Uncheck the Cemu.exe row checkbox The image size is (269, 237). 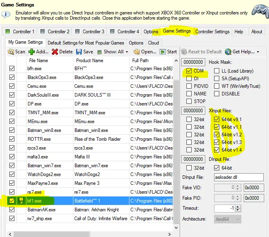click(x=12, y=86)
